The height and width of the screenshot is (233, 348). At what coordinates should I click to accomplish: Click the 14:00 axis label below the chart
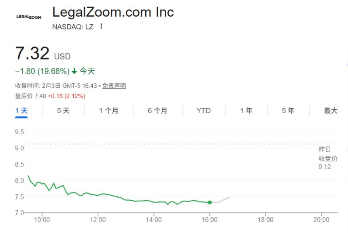pos(154,220)
